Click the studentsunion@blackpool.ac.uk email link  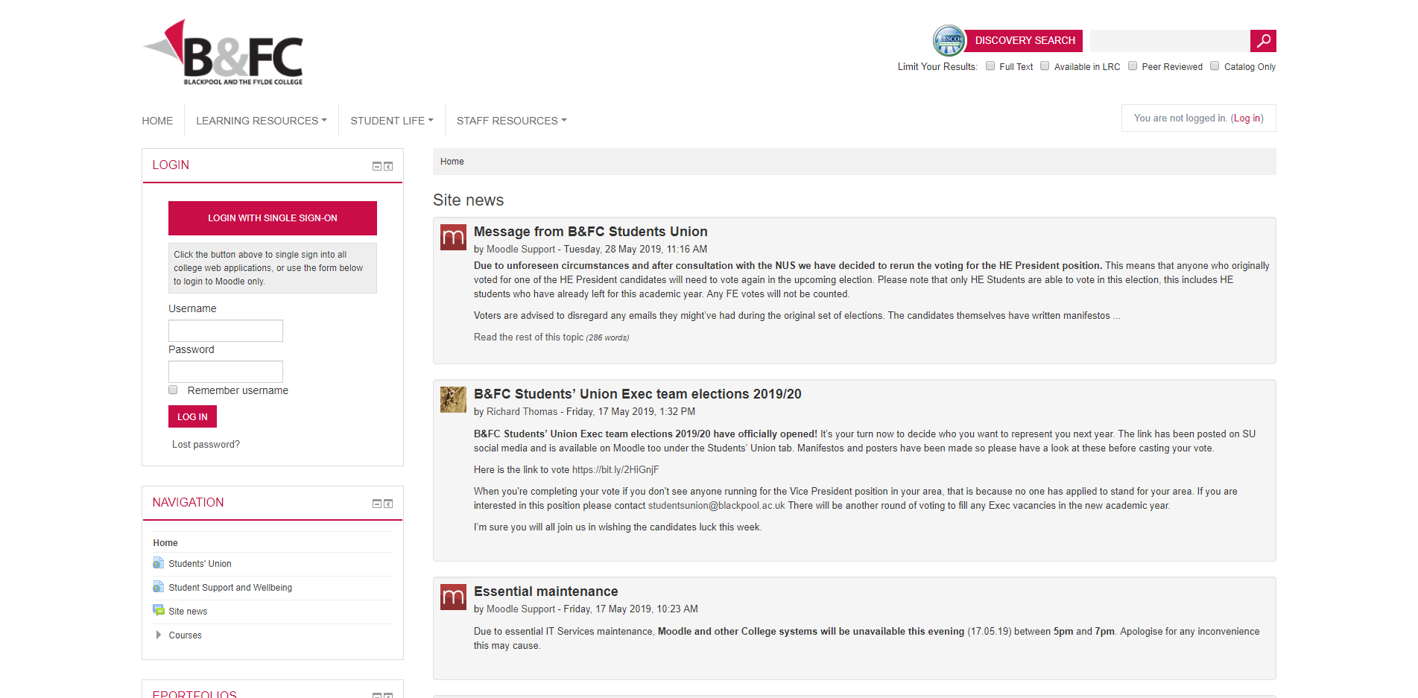point(716,506)
